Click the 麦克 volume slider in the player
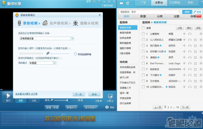203x129 pixels. 62,100
